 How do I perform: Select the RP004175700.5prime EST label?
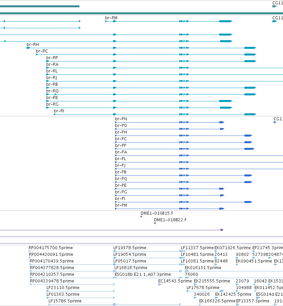(51, 248)
